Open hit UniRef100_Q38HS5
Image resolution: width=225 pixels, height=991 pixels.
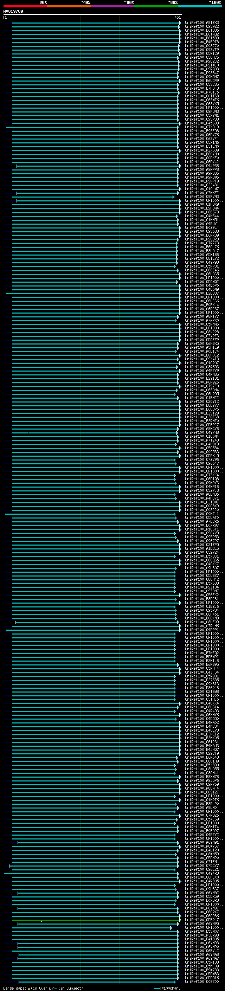(201, 57)
